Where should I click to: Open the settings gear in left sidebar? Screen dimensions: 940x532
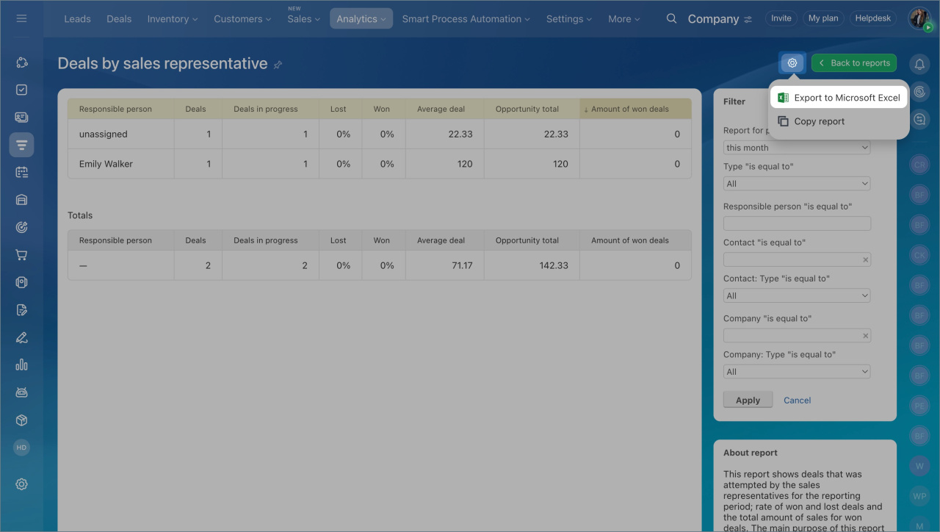click(x=21, y=484)
